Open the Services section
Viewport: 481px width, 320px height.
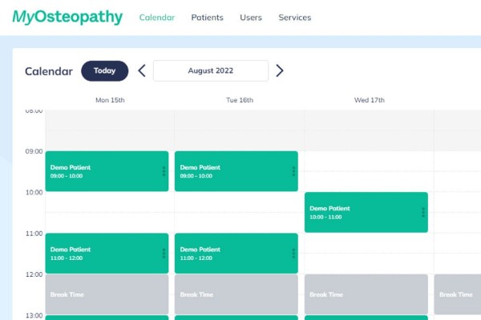[295, 18]
